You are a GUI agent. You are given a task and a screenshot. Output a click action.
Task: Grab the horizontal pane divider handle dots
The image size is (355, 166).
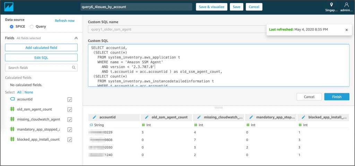(218, 107)
